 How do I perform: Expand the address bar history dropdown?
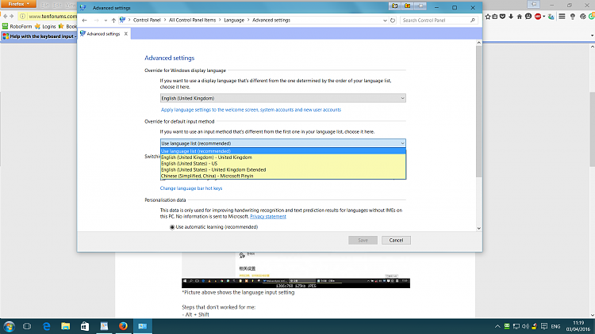[385, 21]
